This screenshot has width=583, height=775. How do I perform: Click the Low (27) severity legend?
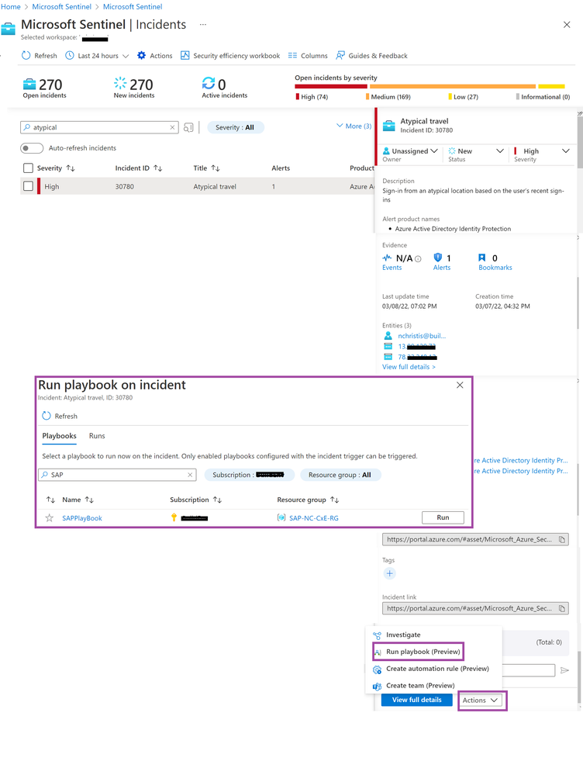point(464,97)
